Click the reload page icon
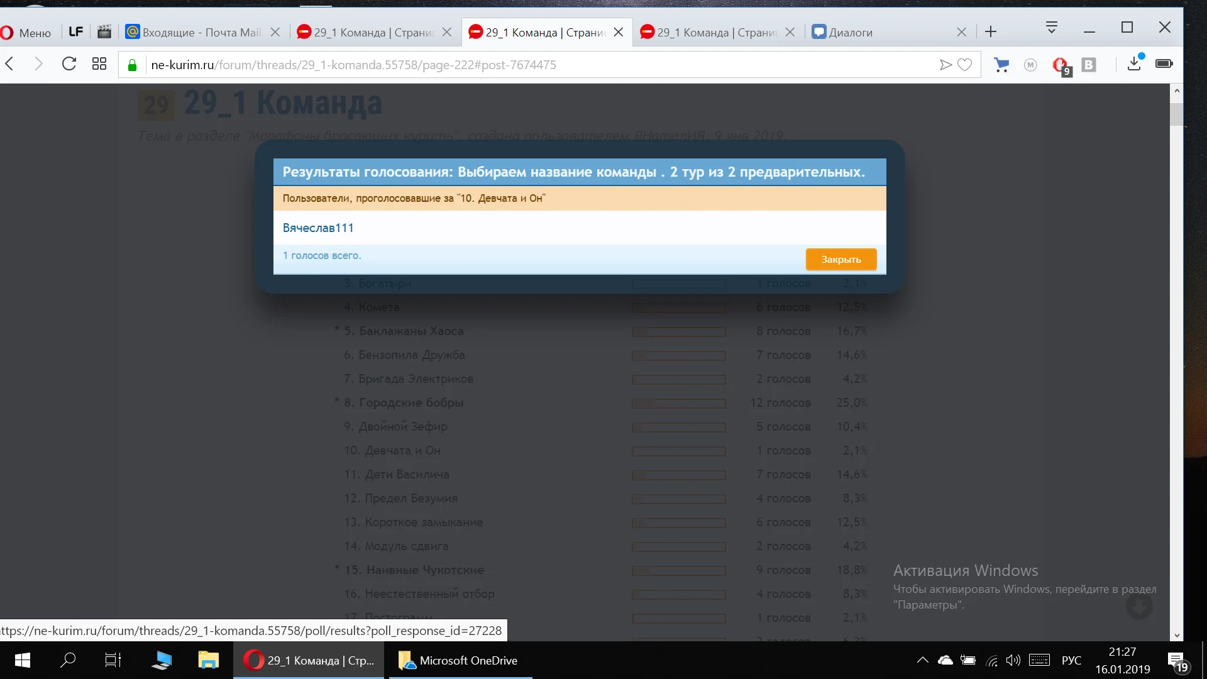Image resolution: width=1207 pixels, height=679 pixels. (x=69, y=64)
